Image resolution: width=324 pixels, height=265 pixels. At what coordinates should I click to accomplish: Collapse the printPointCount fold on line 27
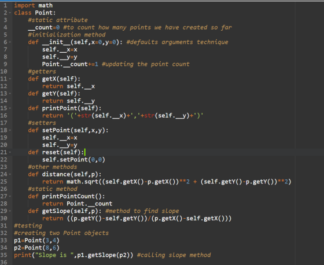[10, 196]
